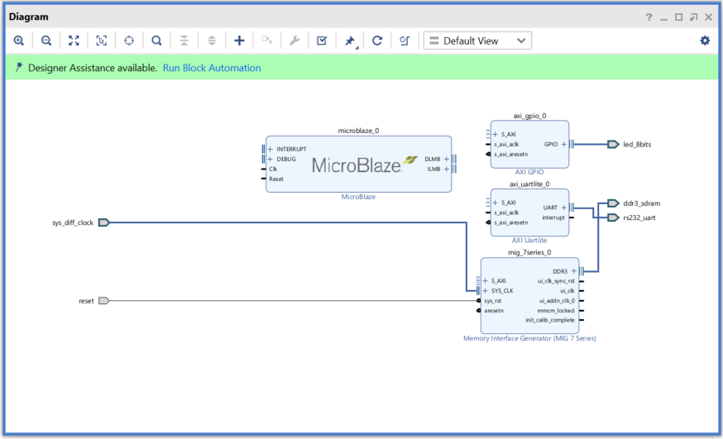This screenshot has width=723, height=439.
Task: Select the ddr3_sdram output port
Action: (613, 203)
